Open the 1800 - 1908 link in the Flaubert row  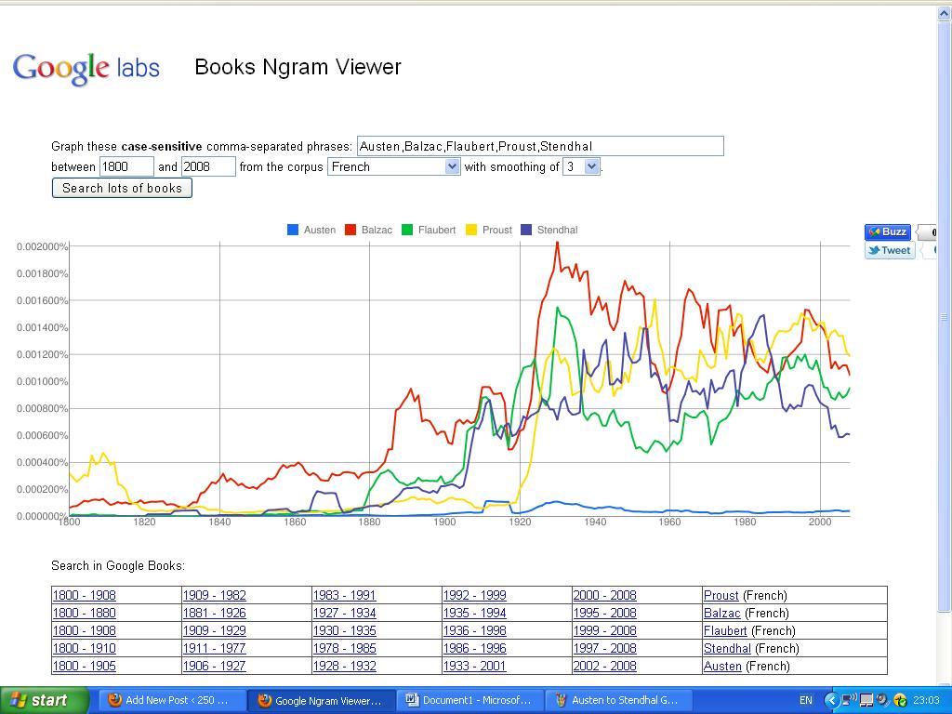[x=85, y=631]
